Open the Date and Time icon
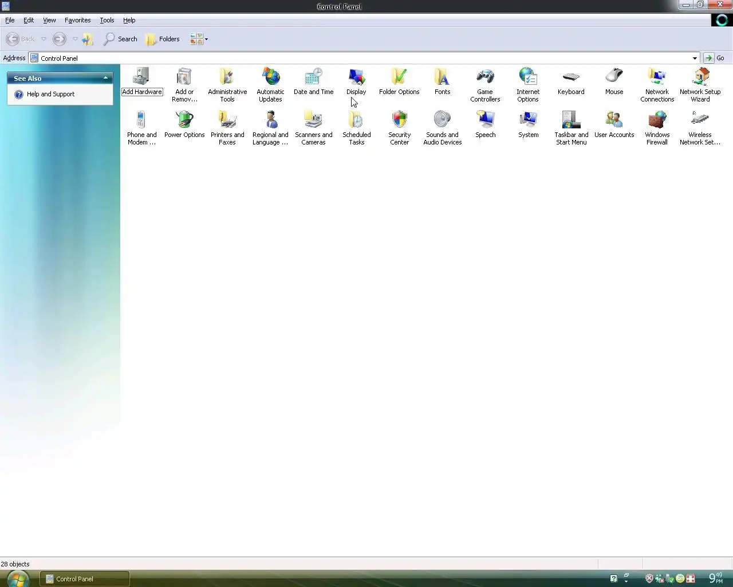Screen dimensions: 733x587 [313, 76]
